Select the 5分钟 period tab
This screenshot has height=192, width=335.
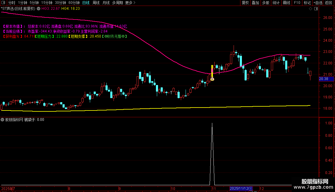click(x=34, y=3)
